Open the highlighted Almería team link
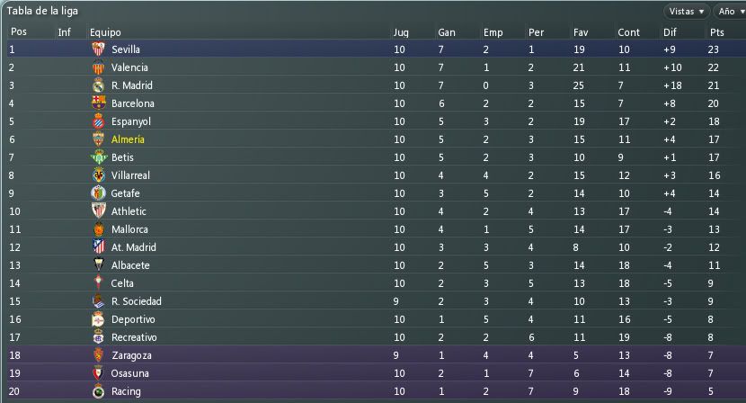Image resolution: width=746 pixels, height=403 pixels. (128, 139)
